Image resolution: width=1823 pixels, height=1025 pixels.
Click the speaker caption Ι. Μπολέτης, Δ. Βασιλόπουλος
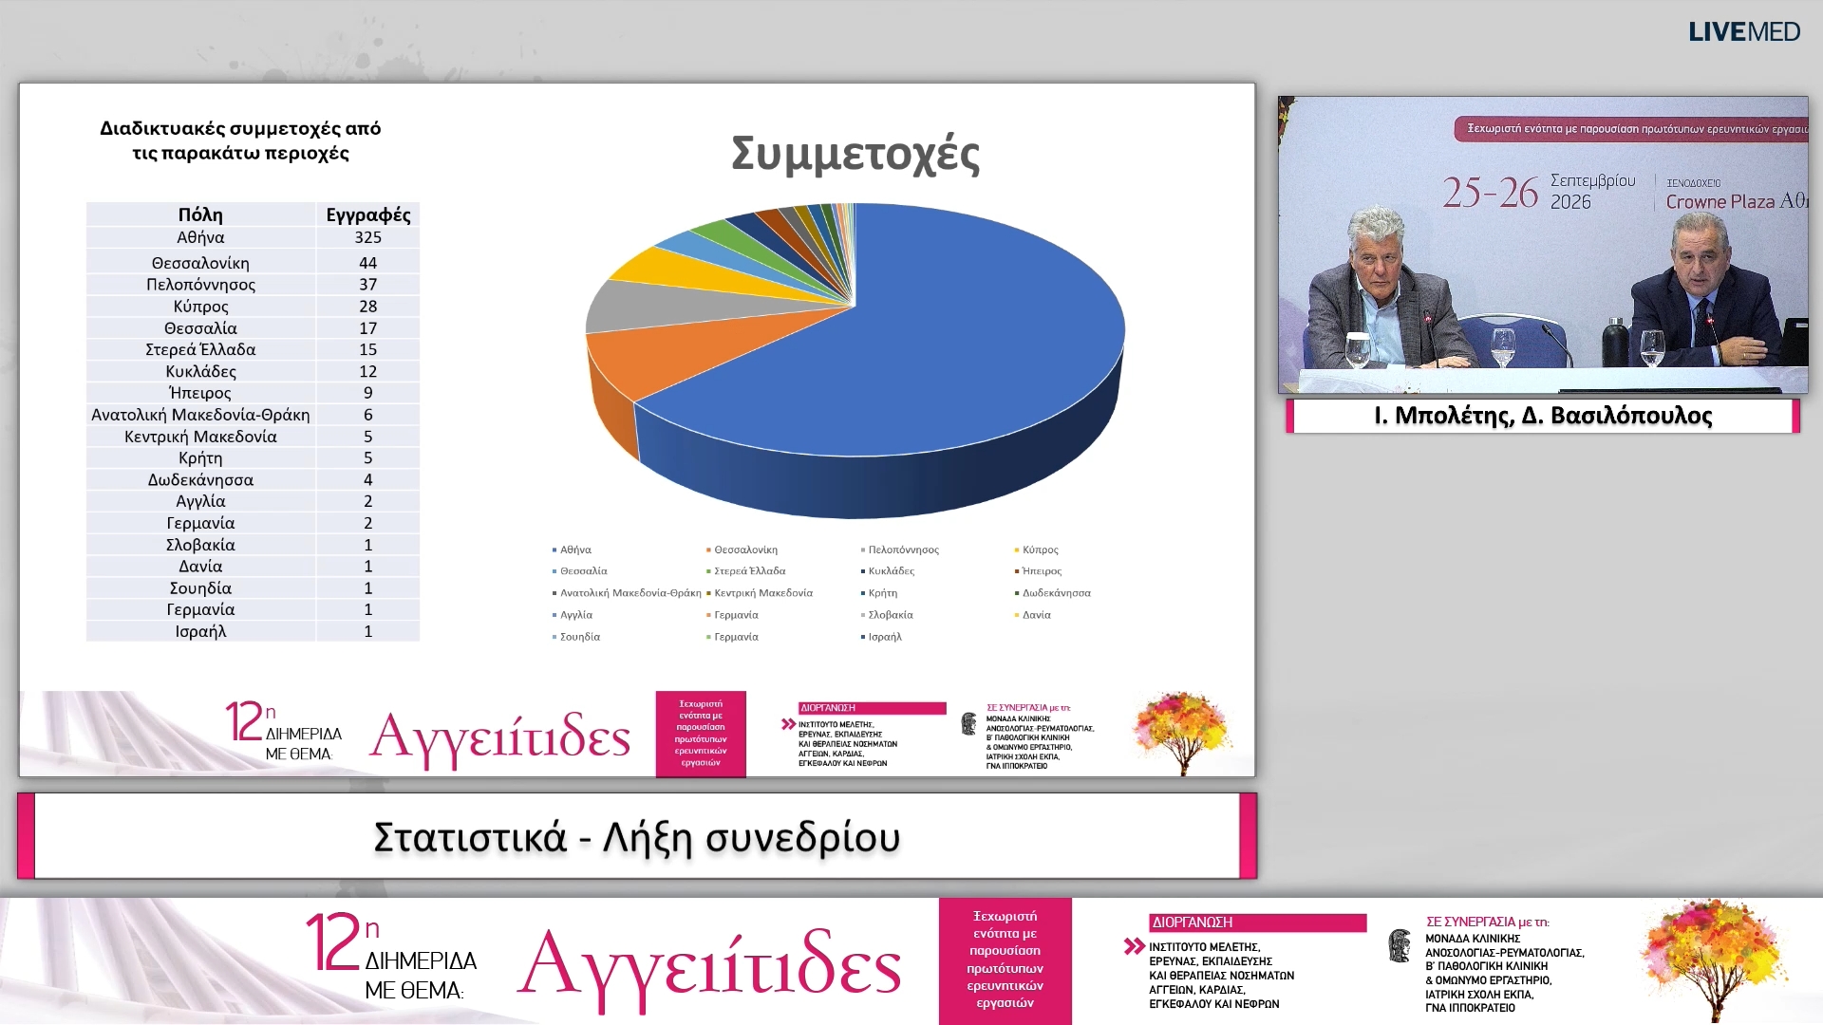pyautogui.click(x=1543, y=416)
